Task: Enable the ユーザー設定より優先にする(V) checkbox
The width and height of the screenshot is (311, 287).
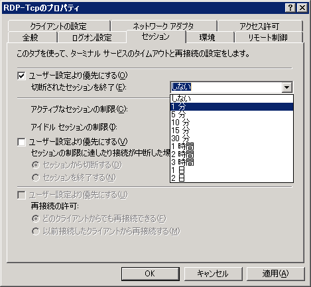Action: 21,142
